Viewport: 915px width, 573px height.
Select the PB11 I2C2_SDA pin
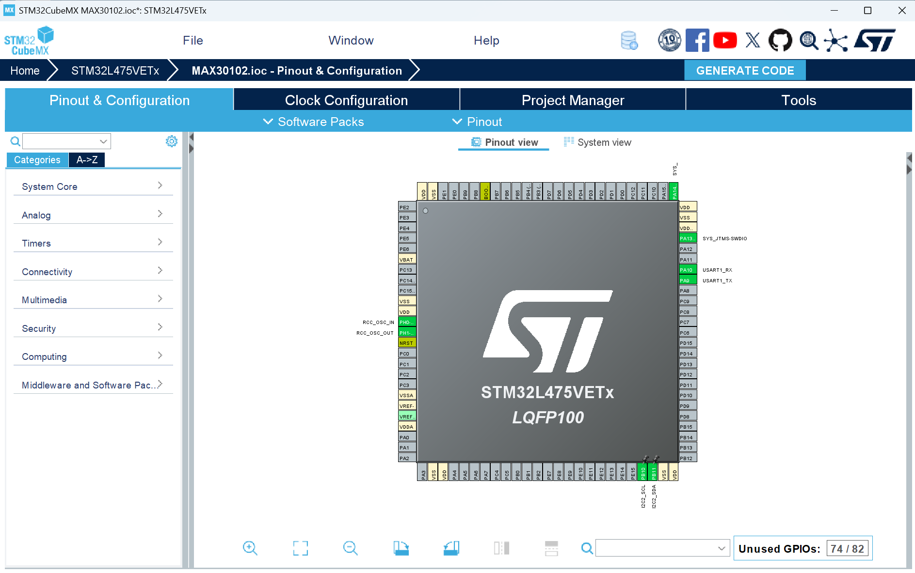coord(654,471)
